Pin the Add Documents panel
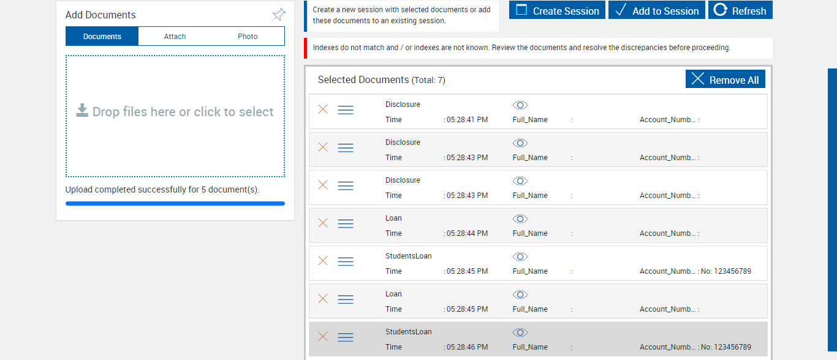The width and height of the screenshot is (837, 360). coord(279,15)
